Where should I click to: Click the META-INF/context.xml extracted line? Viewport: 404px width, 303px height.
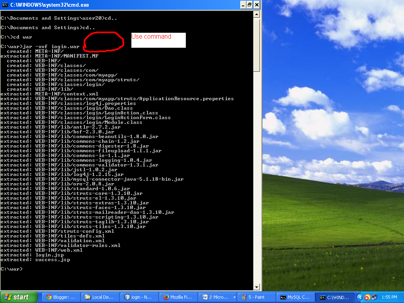pyautogui.click(x=49, y=94)
